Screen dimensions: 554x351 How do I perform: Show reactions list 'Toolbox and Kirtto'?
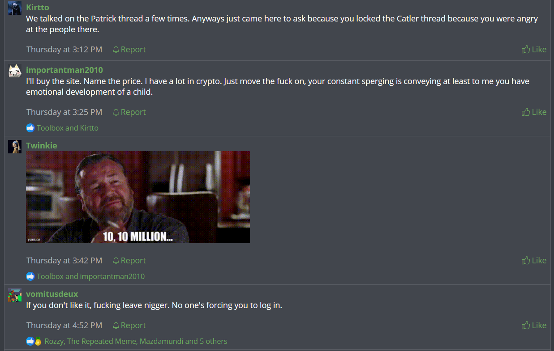(68, 128)
